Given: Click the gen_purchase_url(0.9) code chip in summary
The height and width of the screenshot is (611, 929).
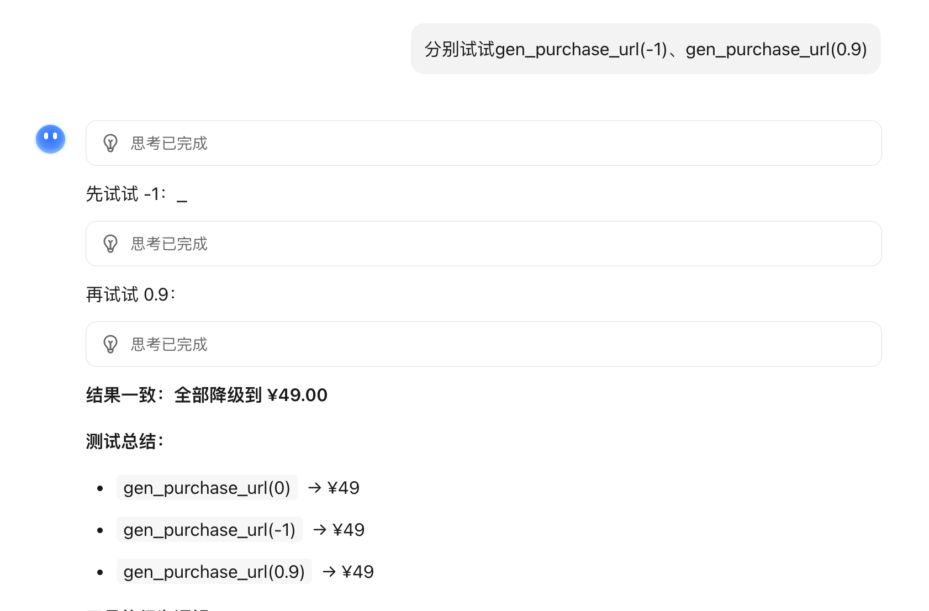Looking at the screenshot, I should point(214,572).
